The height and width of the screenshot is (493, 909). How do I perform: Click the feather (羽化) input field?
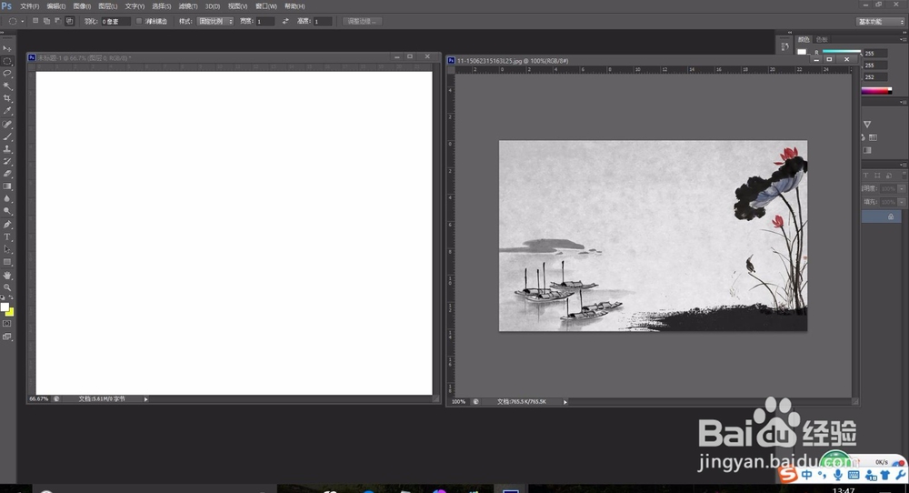115,22
